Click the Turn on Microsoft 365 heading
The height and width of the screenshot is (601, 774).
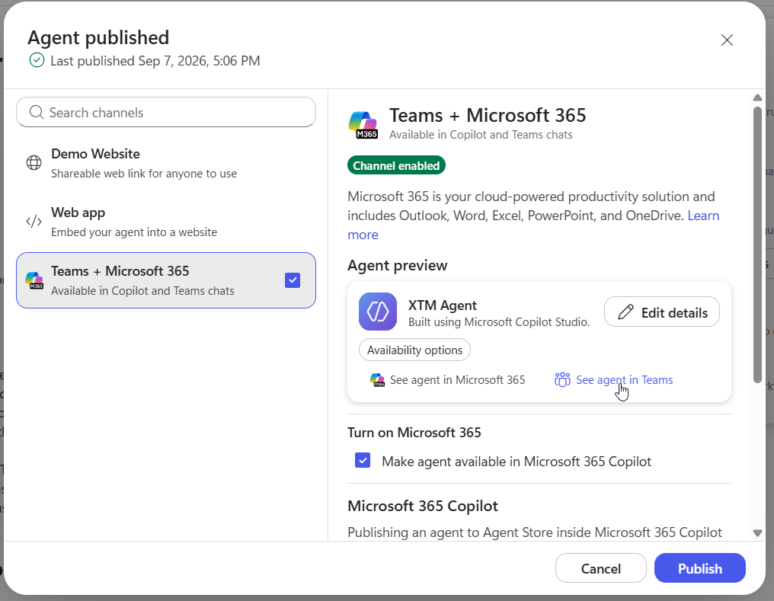(x=414, y=432)
